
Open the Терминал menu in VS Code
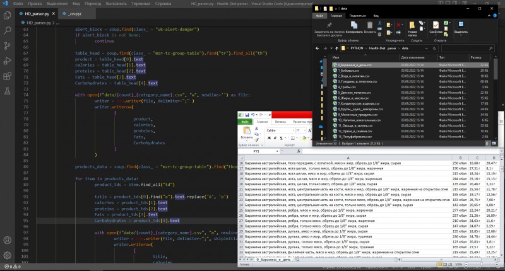tap(141, 4)
